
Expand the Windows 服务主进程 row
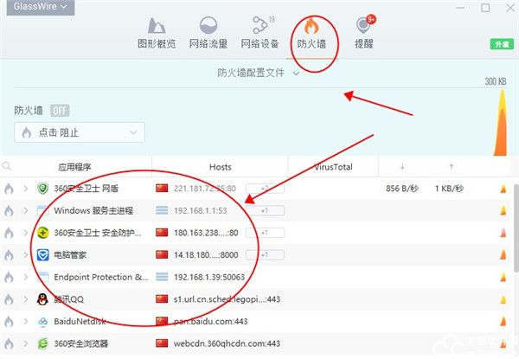coord(25,211)
